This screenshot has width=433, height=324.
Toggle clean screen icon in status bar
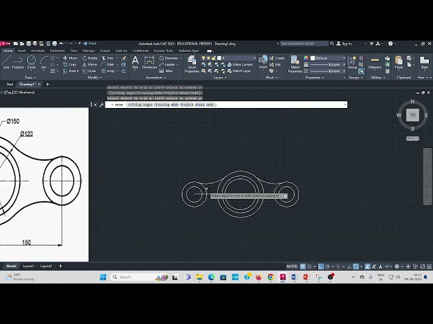click(x=422, y=267)
